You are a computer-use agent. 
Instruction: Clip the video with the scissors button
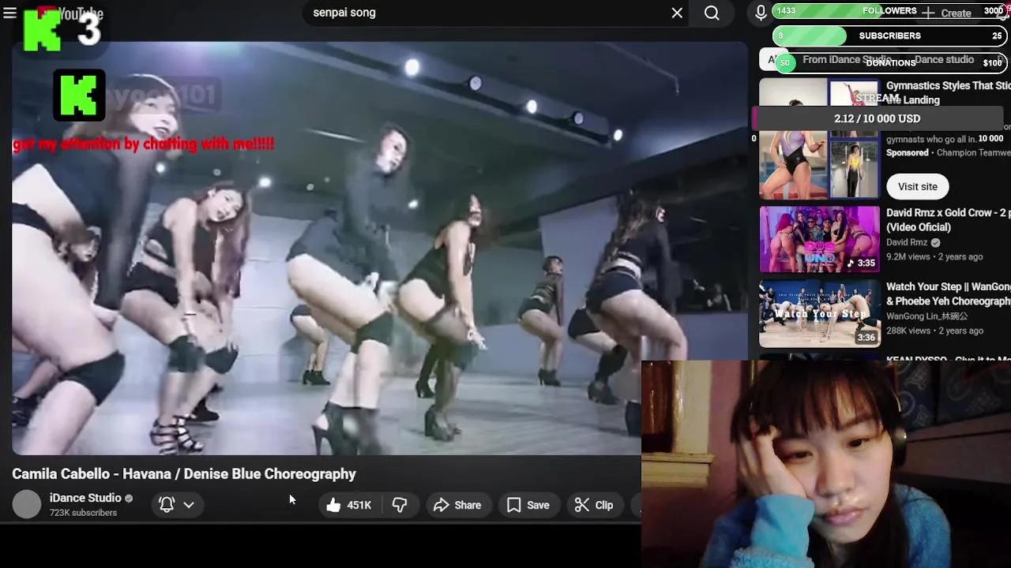[594, 505]
